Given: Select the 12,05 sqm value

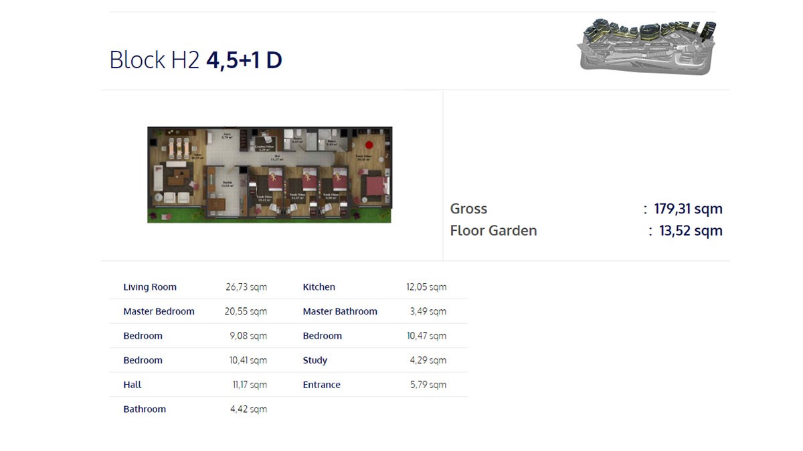Looking at the screenshot, I should coord(426,287).
